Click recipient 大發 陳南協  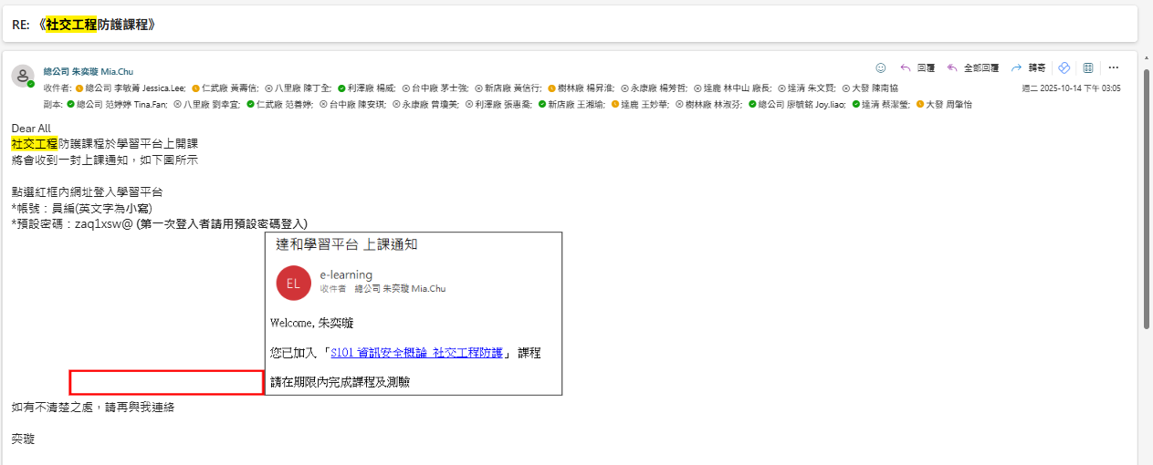874,88
